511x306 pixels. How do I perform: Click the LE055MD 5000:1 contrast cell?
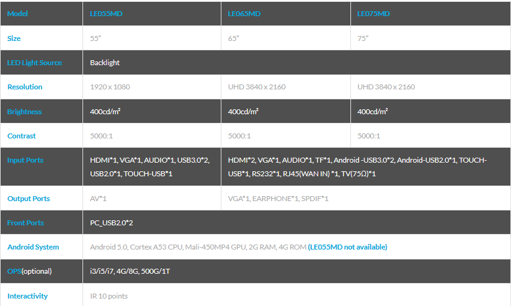101,136
